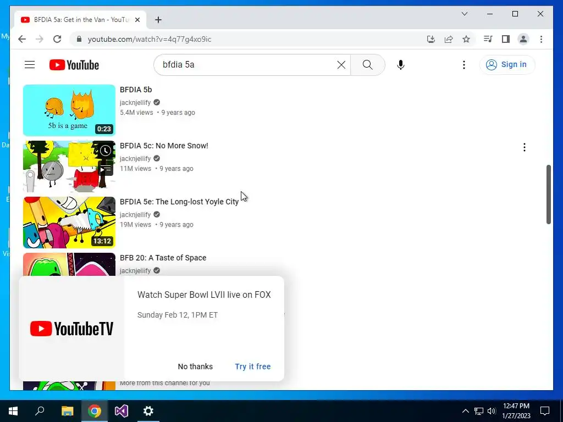Image resolution: width=563 pixels, height=422 pixels.
Task: Open BFDIA 5c: No More Snow! title
Action: [164, 146]
